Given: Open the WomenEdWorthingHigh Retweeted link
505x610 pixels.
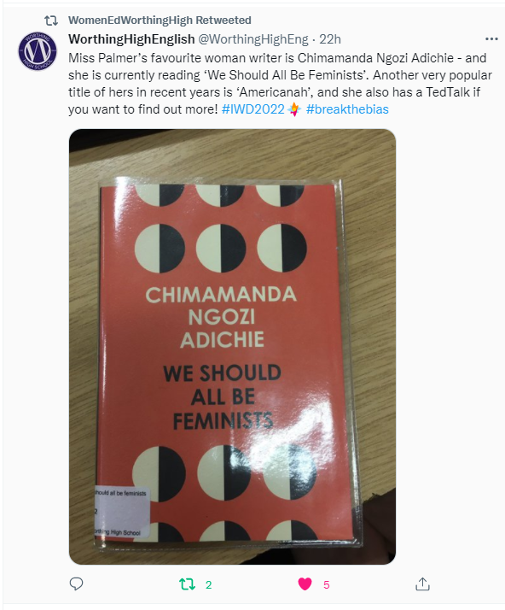Looking at the screenshot, I should point(160,21).
